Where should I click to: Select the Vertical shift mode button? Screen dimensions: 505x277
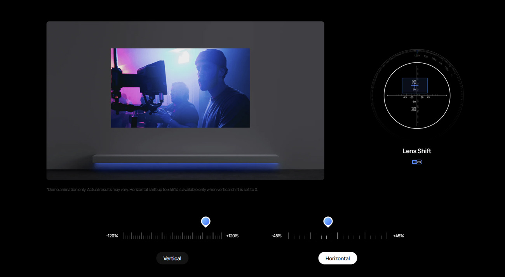coord(172,258)
